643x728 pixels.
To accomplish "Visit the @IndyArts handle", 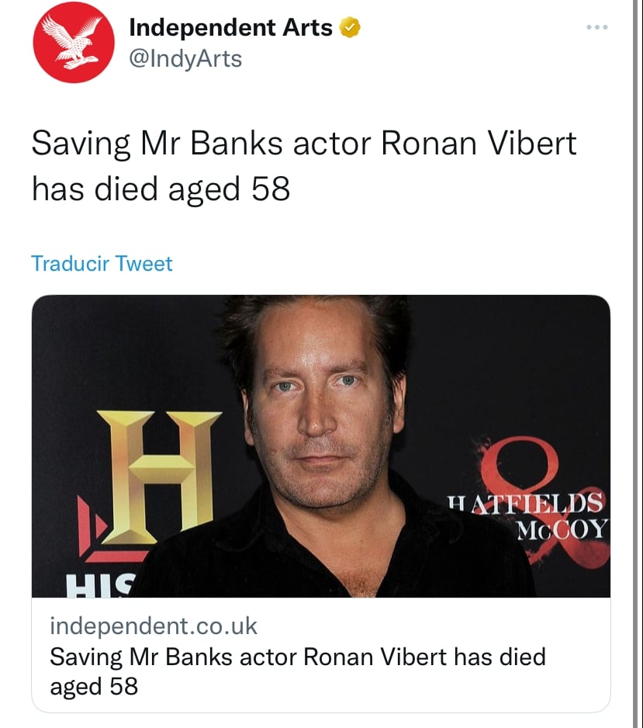I will point(185,59).
